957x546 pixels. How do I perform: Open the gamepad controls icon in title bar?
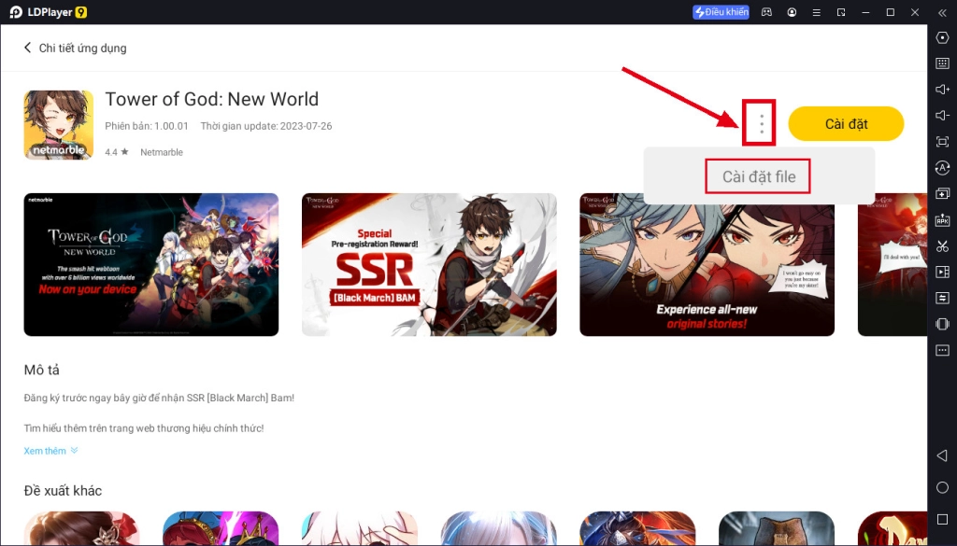pyautogui.click(x=766, y=12)
